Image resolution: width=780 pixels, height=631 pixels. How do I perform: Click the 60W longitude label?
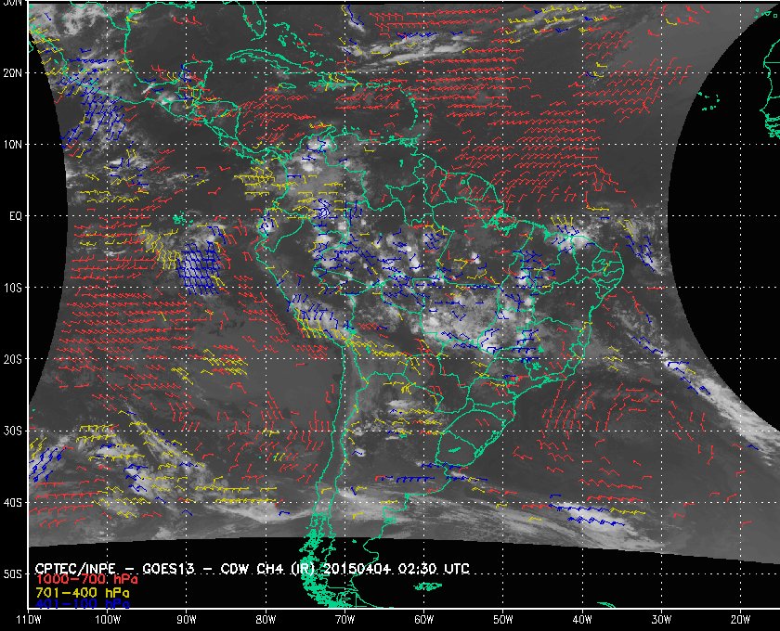pyautogui.click(x=422, y=619)
